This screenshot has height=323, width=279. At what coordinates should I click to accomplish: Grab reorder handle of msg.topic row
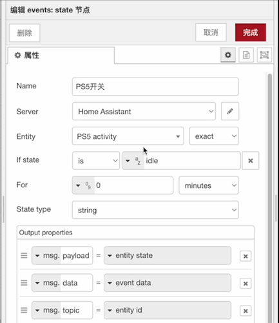coord(24,310)
